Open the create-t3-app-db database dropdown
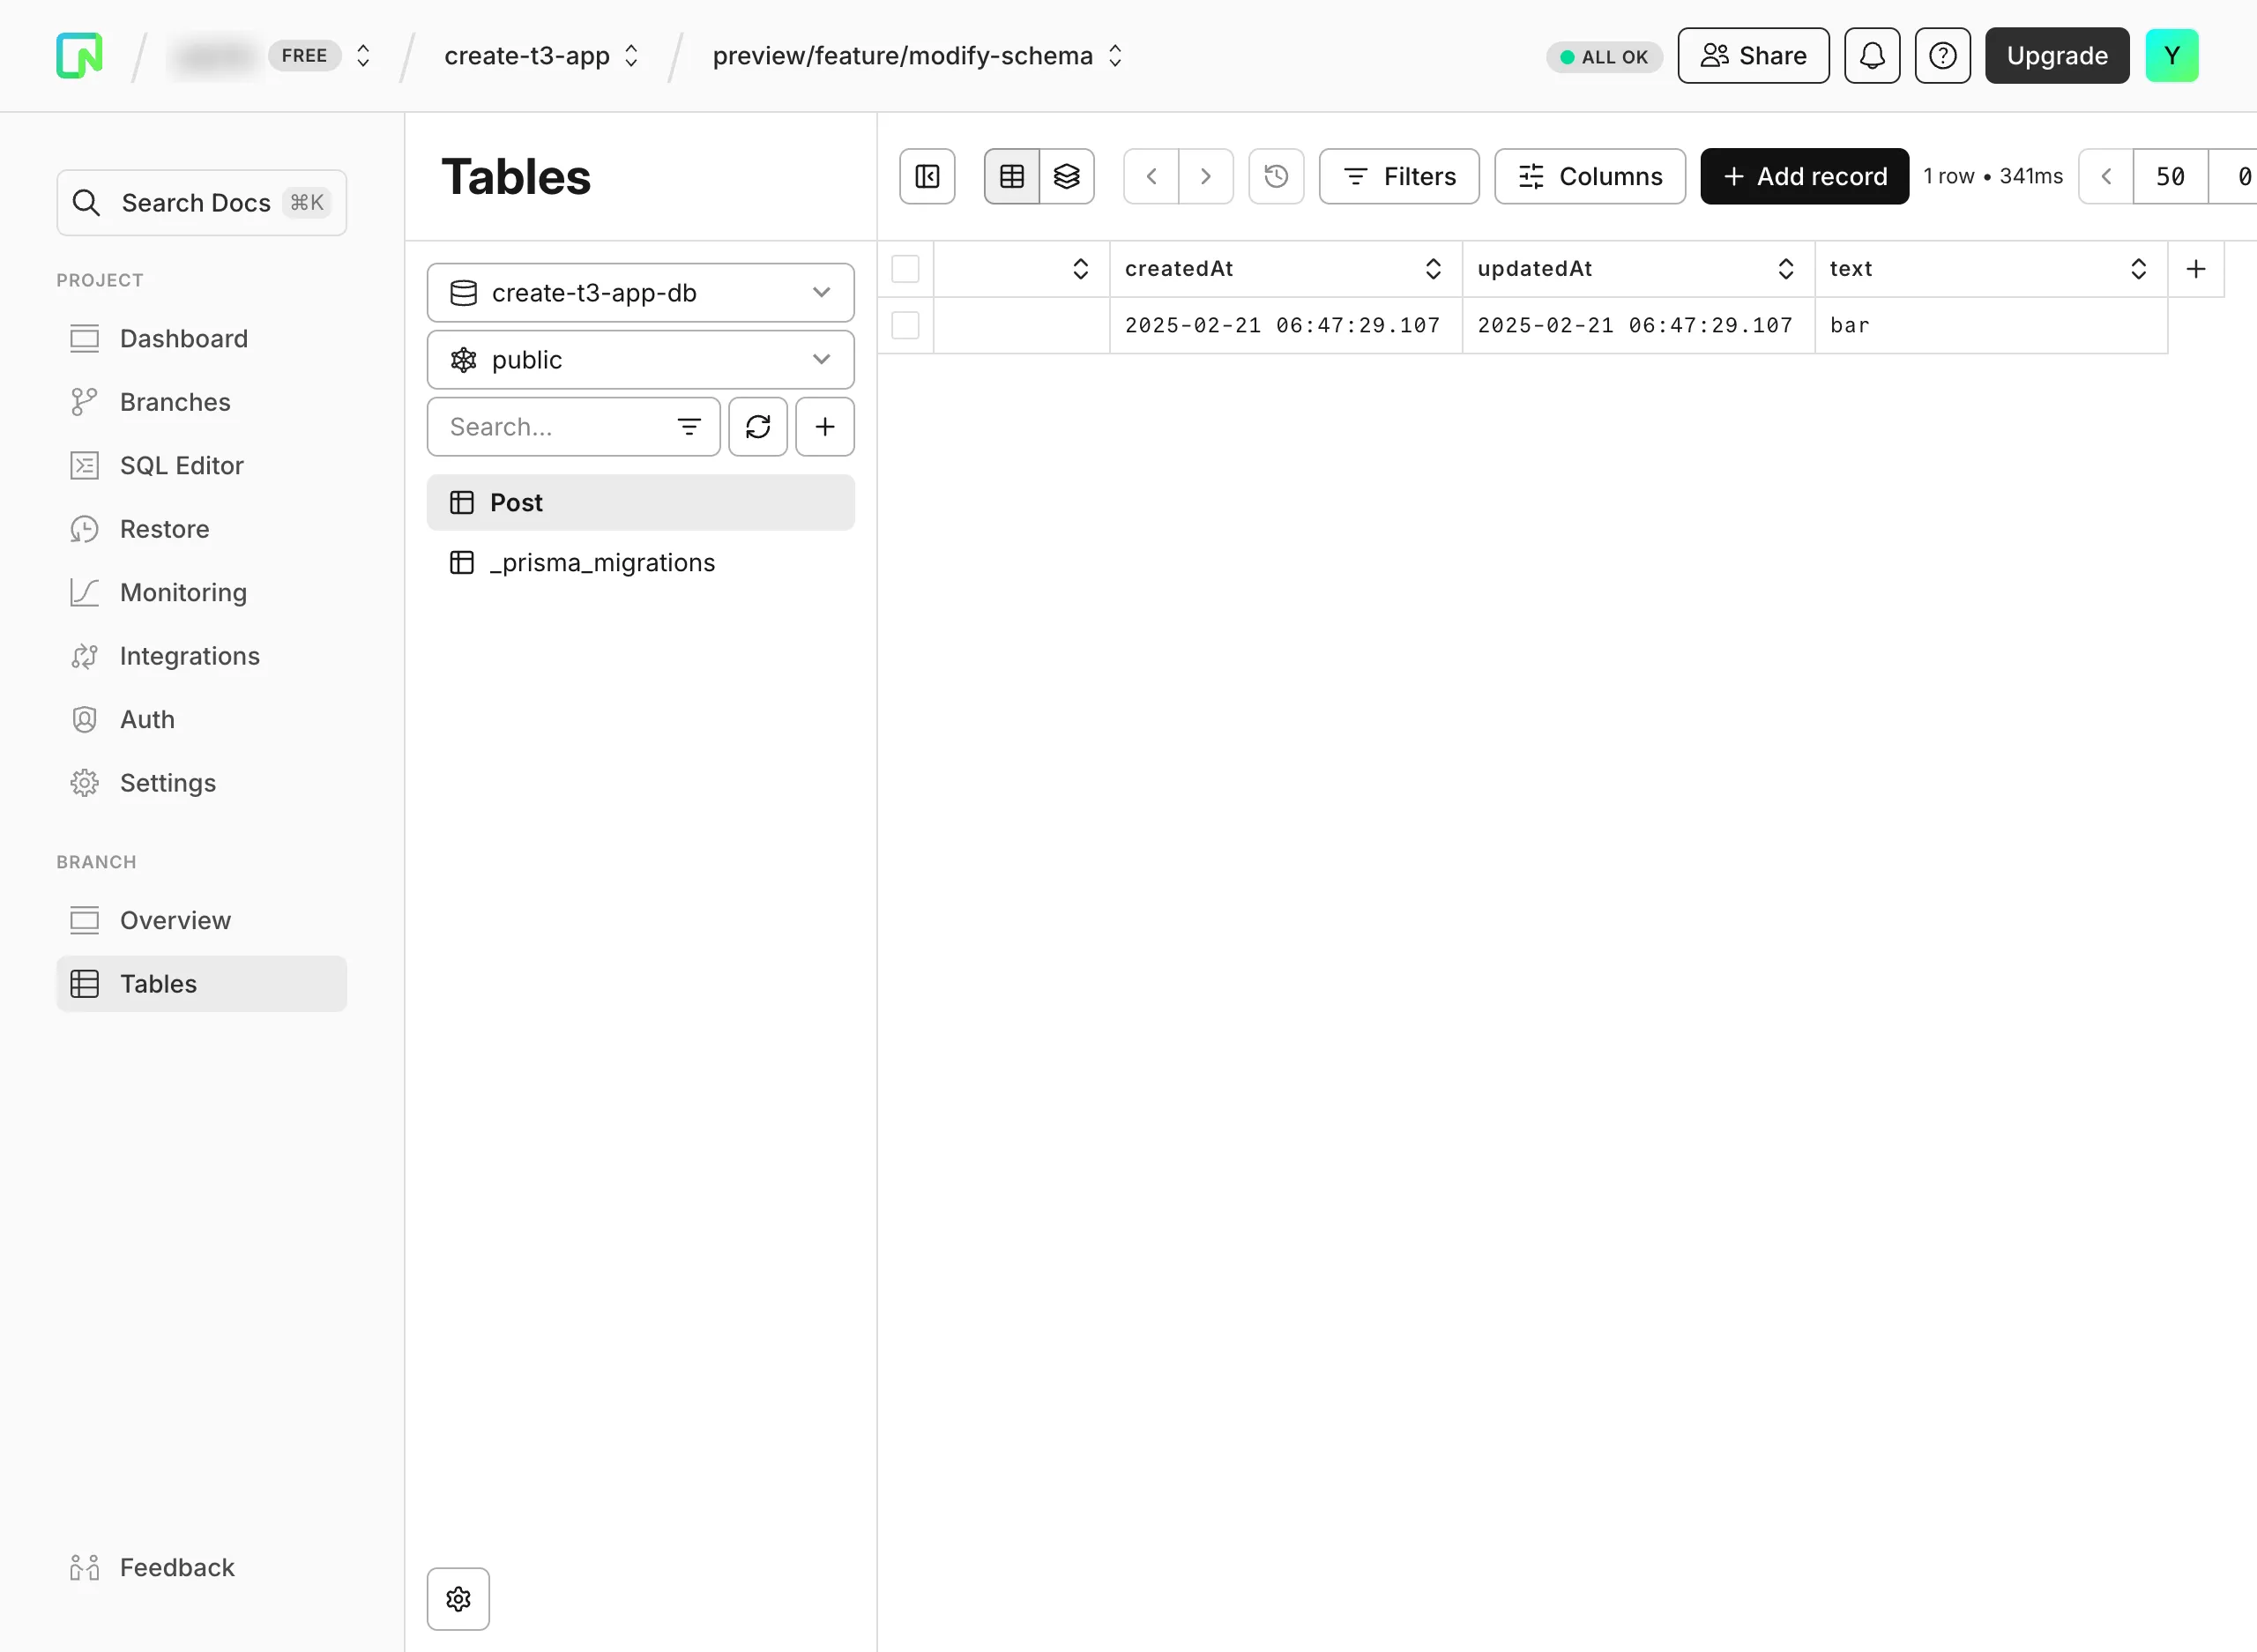Viewport: 2257px width, 1652px height. [x=640, y=293]
